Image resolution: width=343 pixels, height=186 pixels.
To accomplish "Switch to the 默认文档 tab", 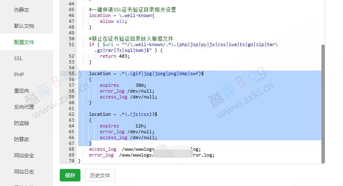I will (x=24, y=26).
